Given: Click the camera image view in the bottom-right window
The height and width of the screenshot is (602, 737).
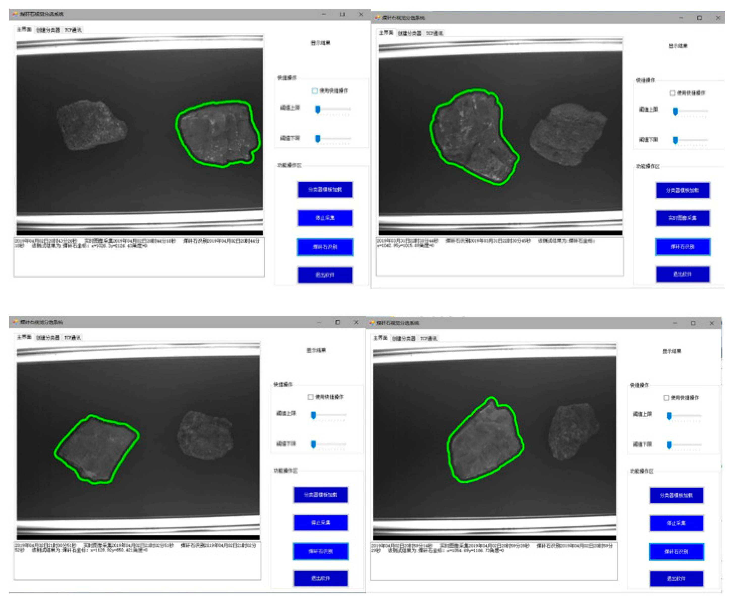Looking at the screenshot, I should (x=494, y=442).
